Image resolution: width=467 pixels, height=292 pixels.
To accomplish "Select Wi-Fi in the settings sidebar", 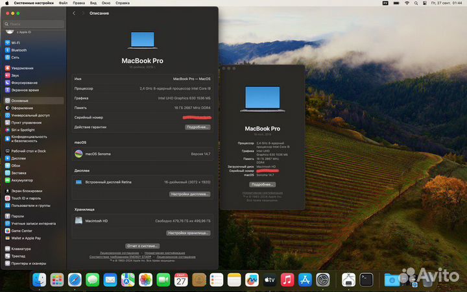I will pos(34,43).
